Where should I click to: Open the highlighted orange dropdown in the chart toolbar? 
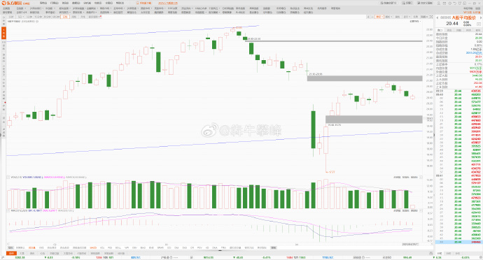click(x=379, y=17)
